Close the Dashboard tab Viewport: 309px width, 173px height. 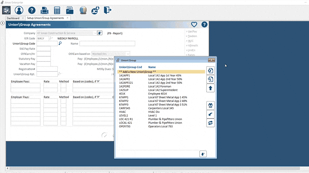pos(23,18)
